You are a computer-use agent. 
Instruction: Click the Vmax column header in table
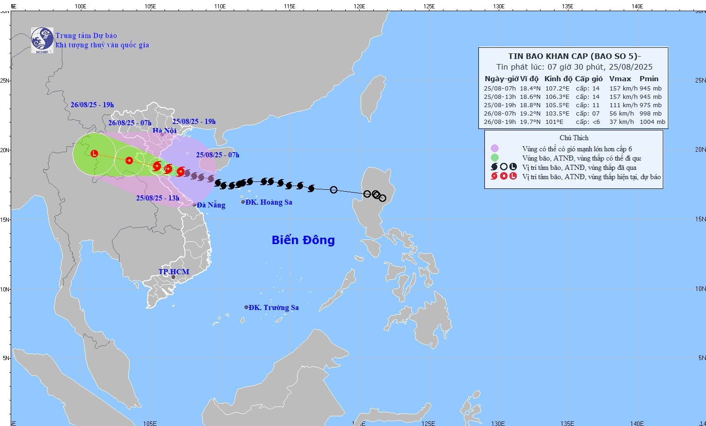point(620,79)
